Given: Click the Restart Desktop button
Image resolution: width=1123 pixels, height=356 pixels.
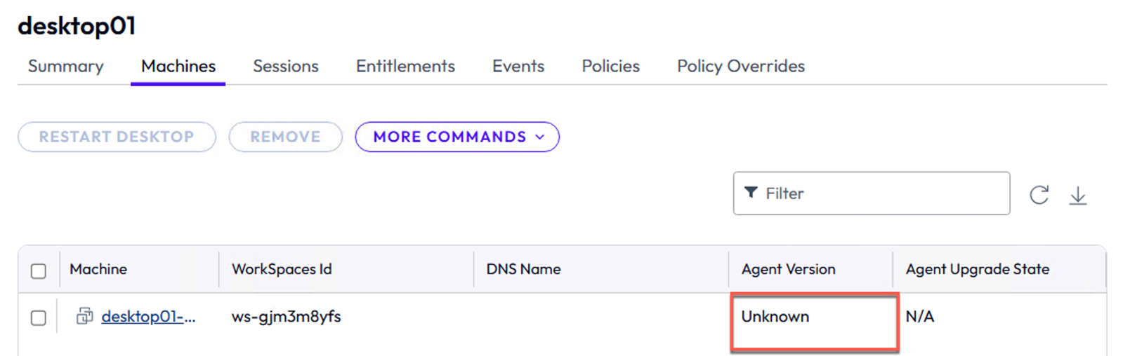Looking at the screenshot, I should [x=117, y=137].
